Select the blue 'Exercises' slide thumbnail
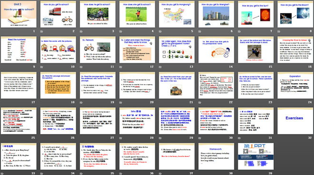Viewport: 314px width, 175px height. [295, 121]
